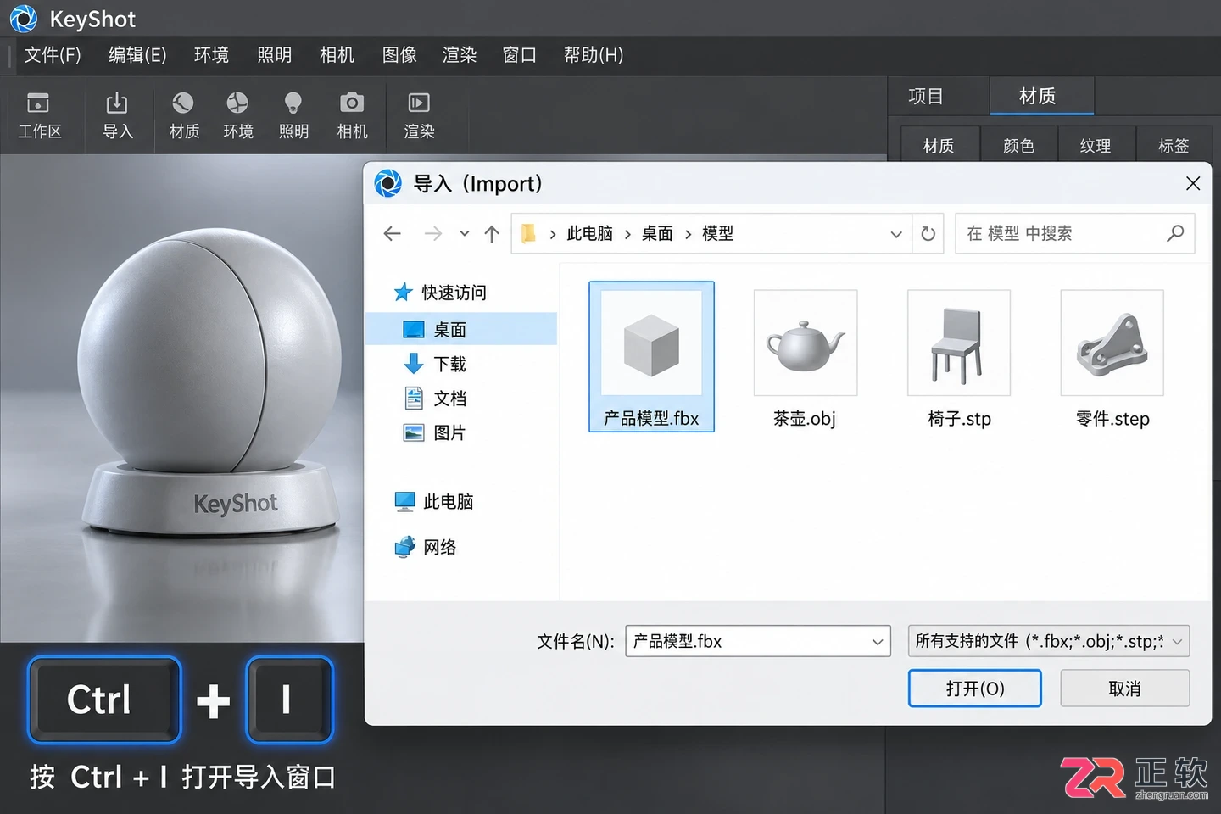Open the 帮助(H) menu
The image size is (1221, 814).
pyautogui.click(x=594, y=55)
